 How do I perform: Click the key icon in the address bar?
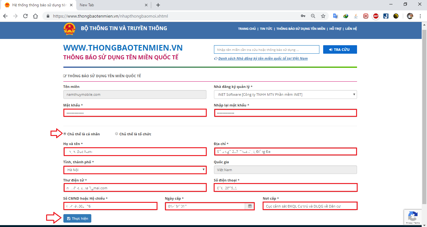pyautogui.click(x=303, y=16)
